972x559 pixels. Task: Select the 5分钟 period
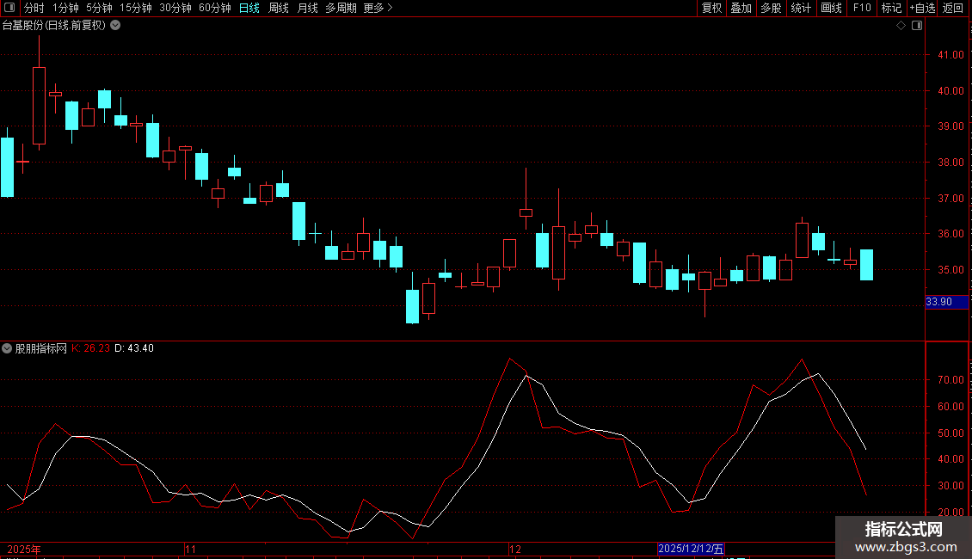coord(99,8)
